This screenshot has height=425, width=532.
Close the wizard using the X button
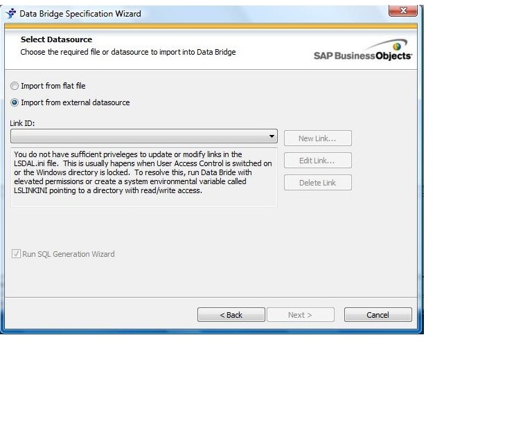tap(403, 10)
